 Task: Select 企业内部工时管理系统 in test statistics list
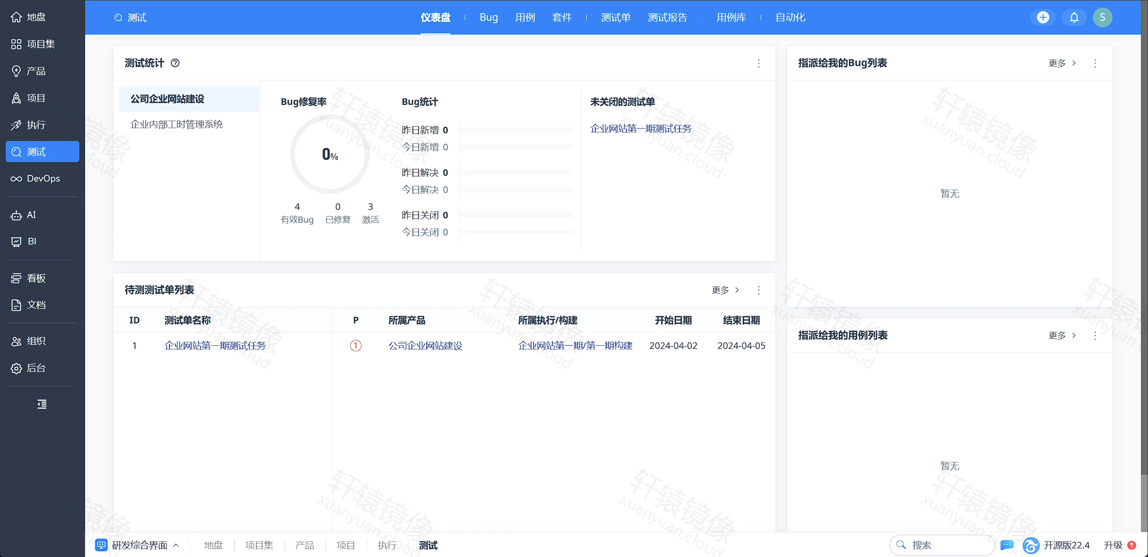189,124
